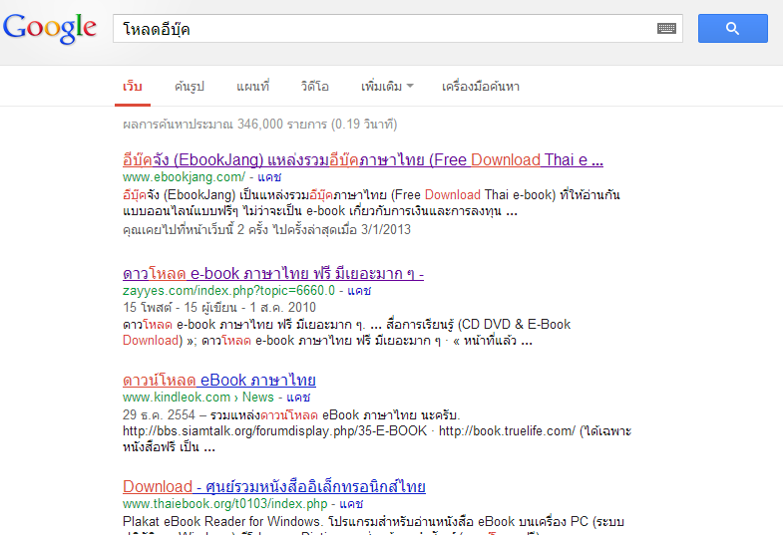Image resolution: width=783 pixels, height=535 pixels.
Task: Open เครื่องมือค้นหา search tools
Action: pyautogui.click(x=481, y=87)
